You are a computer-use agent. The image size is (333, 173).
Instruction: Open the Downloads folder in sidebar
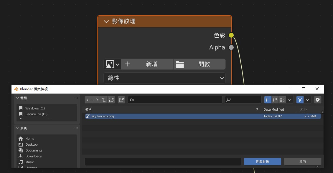tap(33, 156)
